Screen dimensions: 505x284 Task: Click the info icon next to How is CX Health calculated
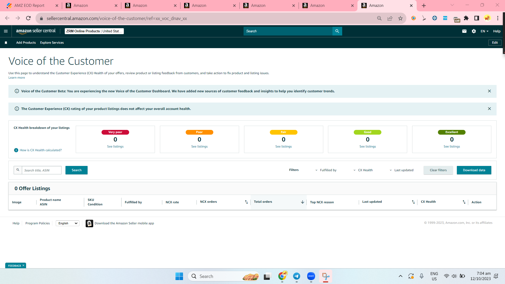point(16,150)
